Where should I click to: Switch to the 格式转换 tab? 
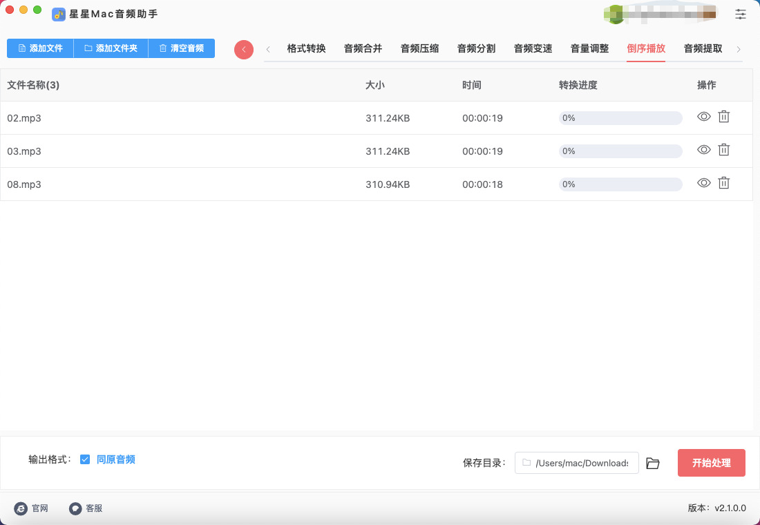point(306,48)
